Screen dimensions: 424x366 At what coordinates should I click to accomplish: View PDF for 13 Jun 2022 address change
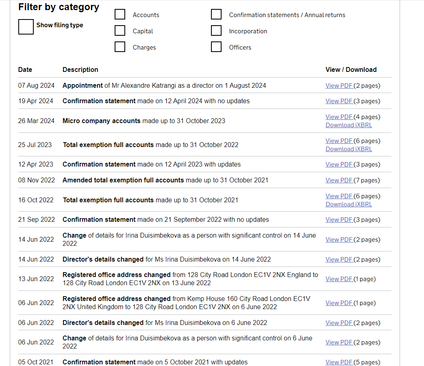339,279
